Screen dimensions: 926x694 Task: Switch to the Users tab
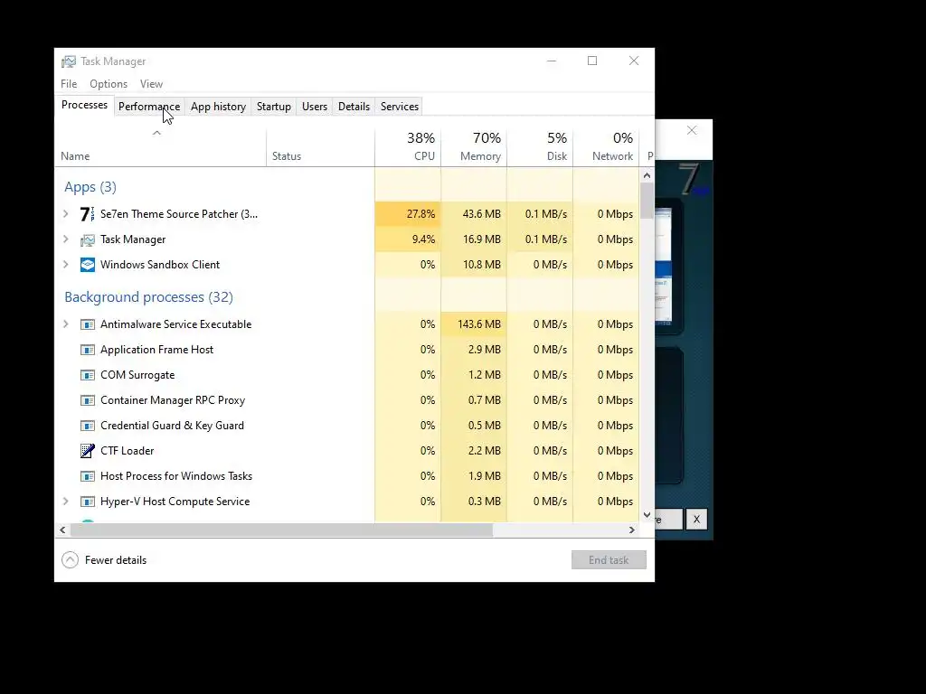314,107
